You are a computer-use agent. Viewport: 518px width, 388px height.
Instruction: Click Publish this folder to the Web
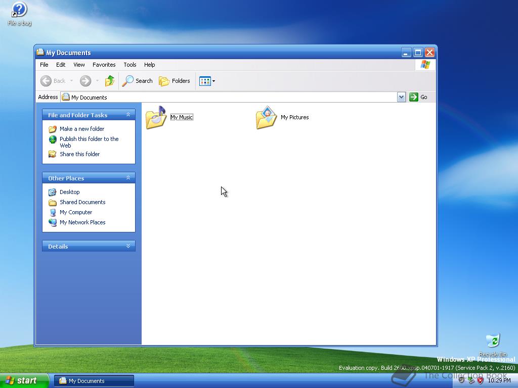point(89,142)
